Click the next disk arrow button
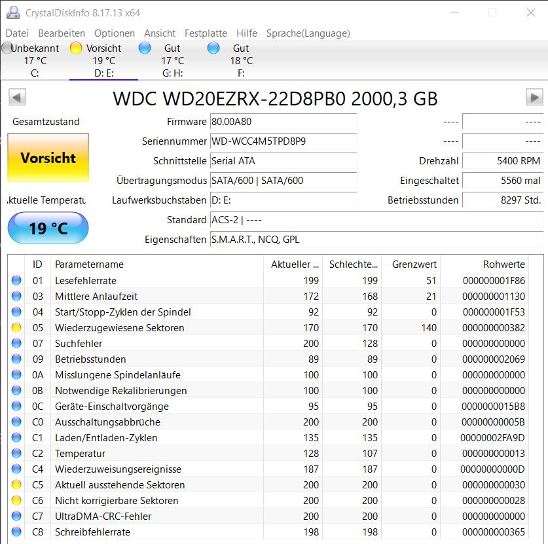Image resolution: width=548 pixels, height=544 pixels. 534,97
